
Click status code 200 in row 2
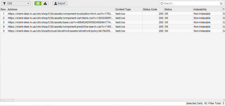[x=153, y=18]
